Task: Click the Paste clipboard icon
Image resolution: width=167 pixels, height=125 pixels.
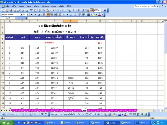Action: point(47,10)
